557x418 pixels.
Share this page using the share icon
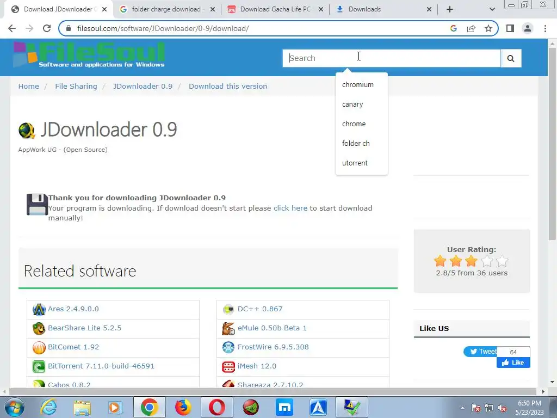pyautogui.click(x=471, y=28)
